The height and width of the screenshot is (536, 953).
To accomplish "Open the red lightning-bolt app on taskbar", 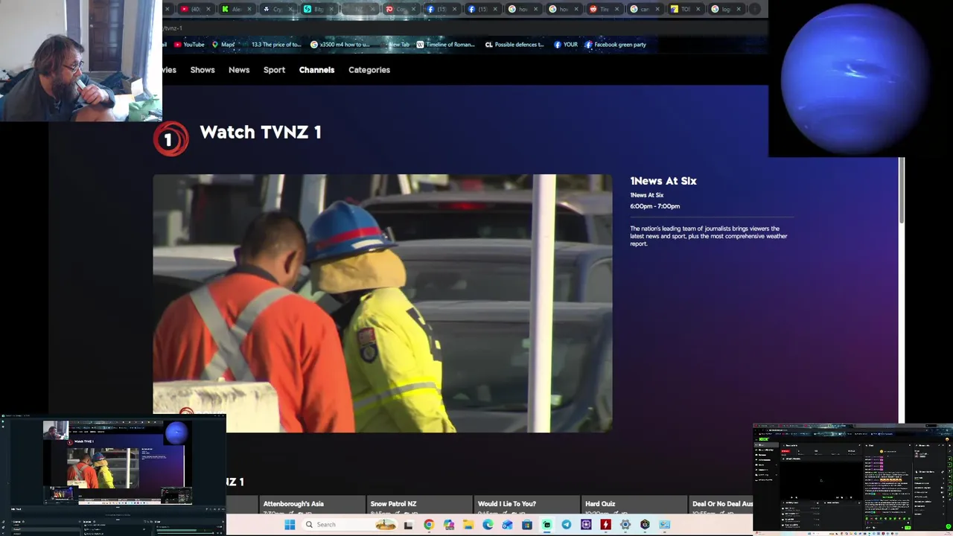I will pos(606,525).
